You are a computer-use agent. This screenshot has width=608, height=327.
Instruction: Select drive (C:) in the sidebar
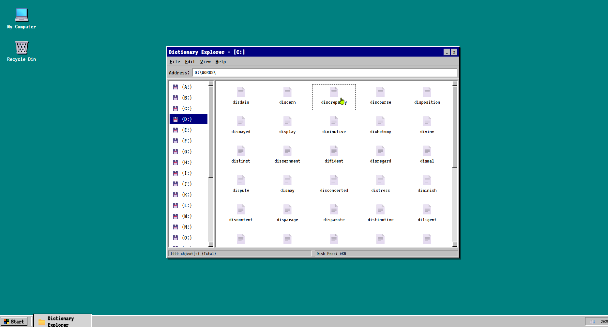tap(187, 108)
